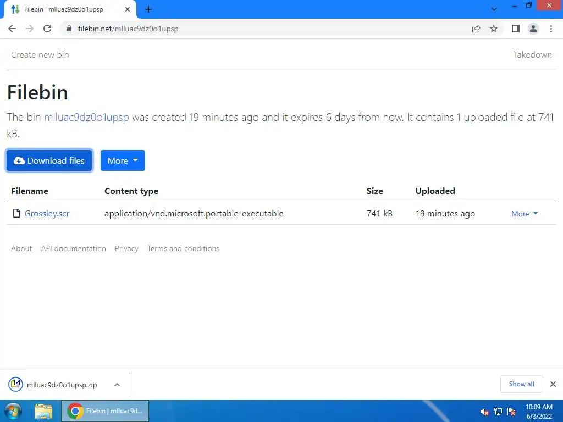Click the network tray icon
Viewport: 563px width, 422px height.
498,412
